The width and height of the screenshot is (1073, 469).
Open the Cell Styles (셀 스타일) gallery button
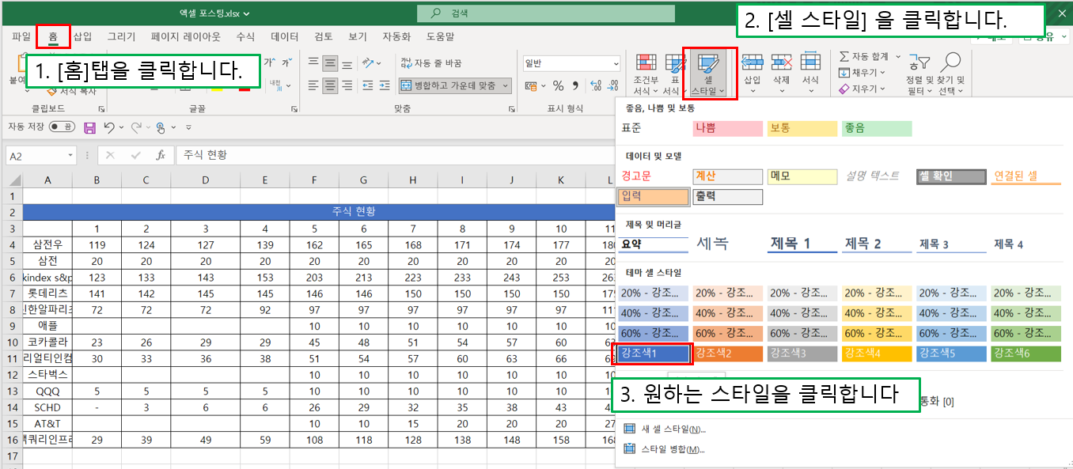(709, 74)
